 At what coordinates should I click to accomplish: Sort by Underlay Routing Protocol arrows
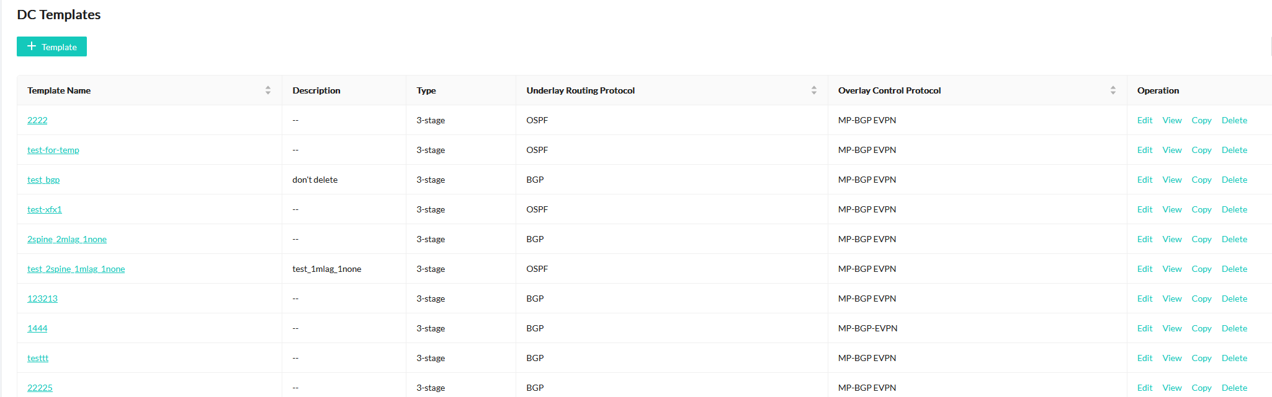[x=813, y=90]
